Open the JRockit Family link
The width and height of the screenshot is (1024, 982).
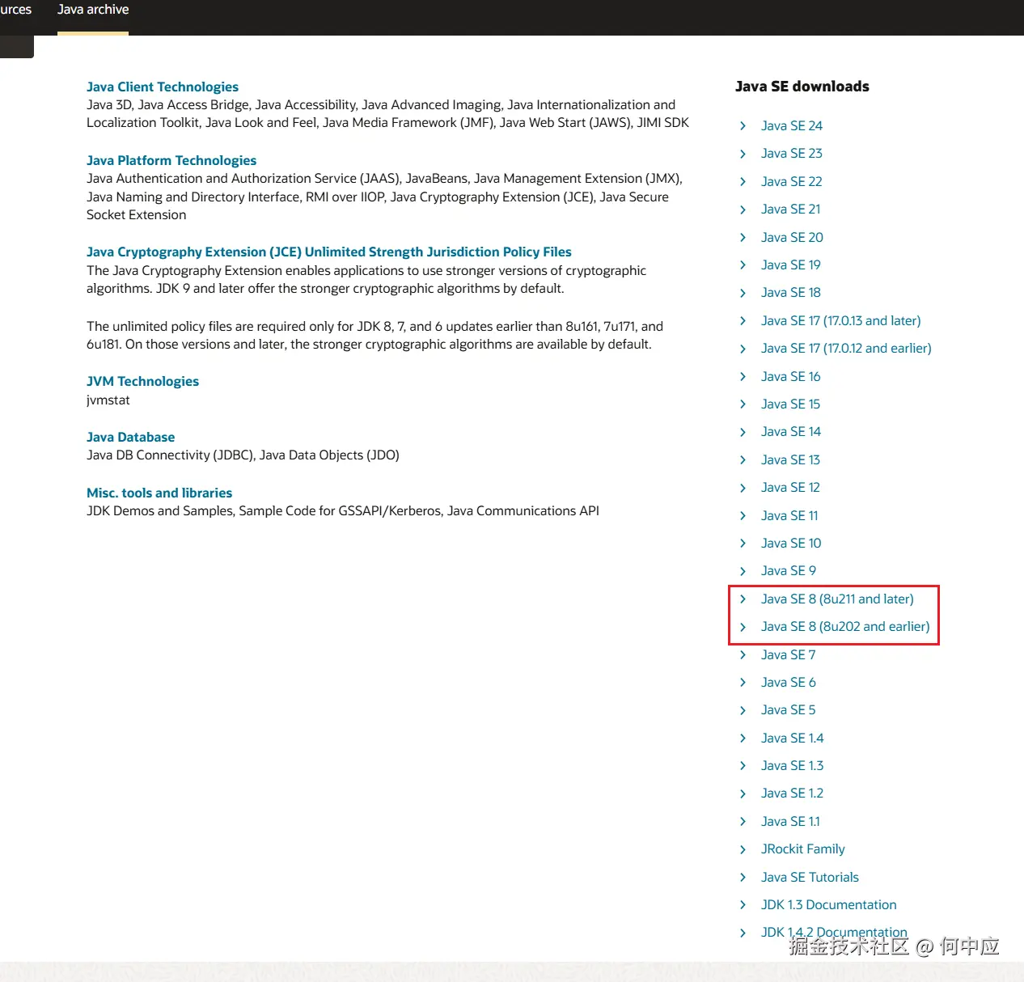pyautogui.click(x=803, y=849)
